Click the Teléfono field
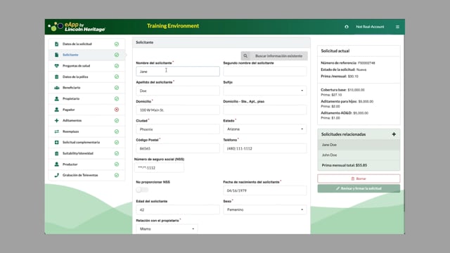Viewport: 450px width, 253px height. click(x=264, y=148)
